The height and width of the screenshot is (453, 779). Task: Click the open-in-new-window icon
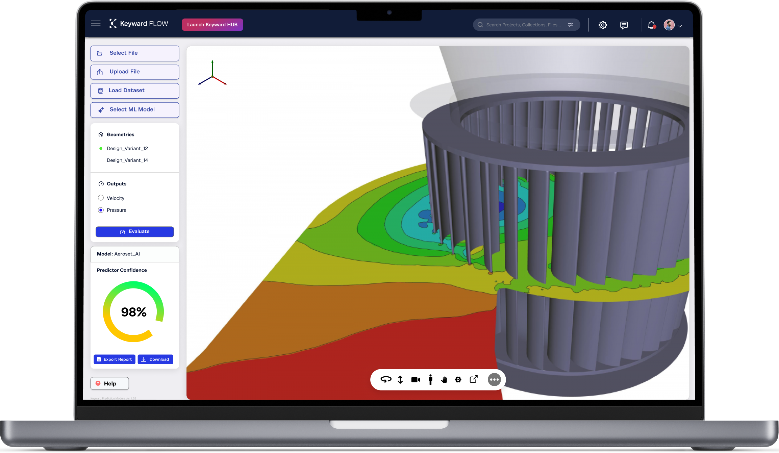(474, 379)
